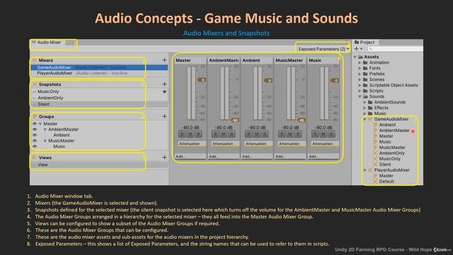Viewport: 453px width, 255px height.
Task: Open the Project panel create plus dropdown
Action: click(358, 49)
